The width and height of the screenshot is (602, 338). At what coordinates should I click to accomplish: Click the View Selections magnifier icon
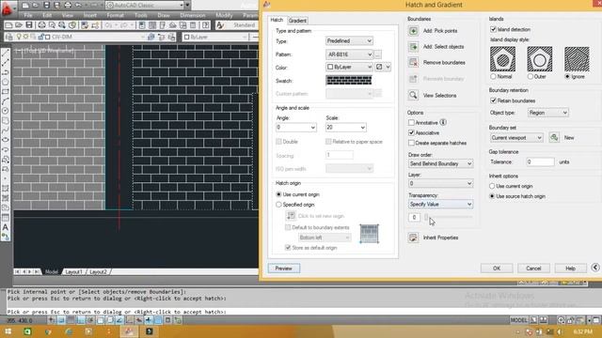(x=414, y=95)
